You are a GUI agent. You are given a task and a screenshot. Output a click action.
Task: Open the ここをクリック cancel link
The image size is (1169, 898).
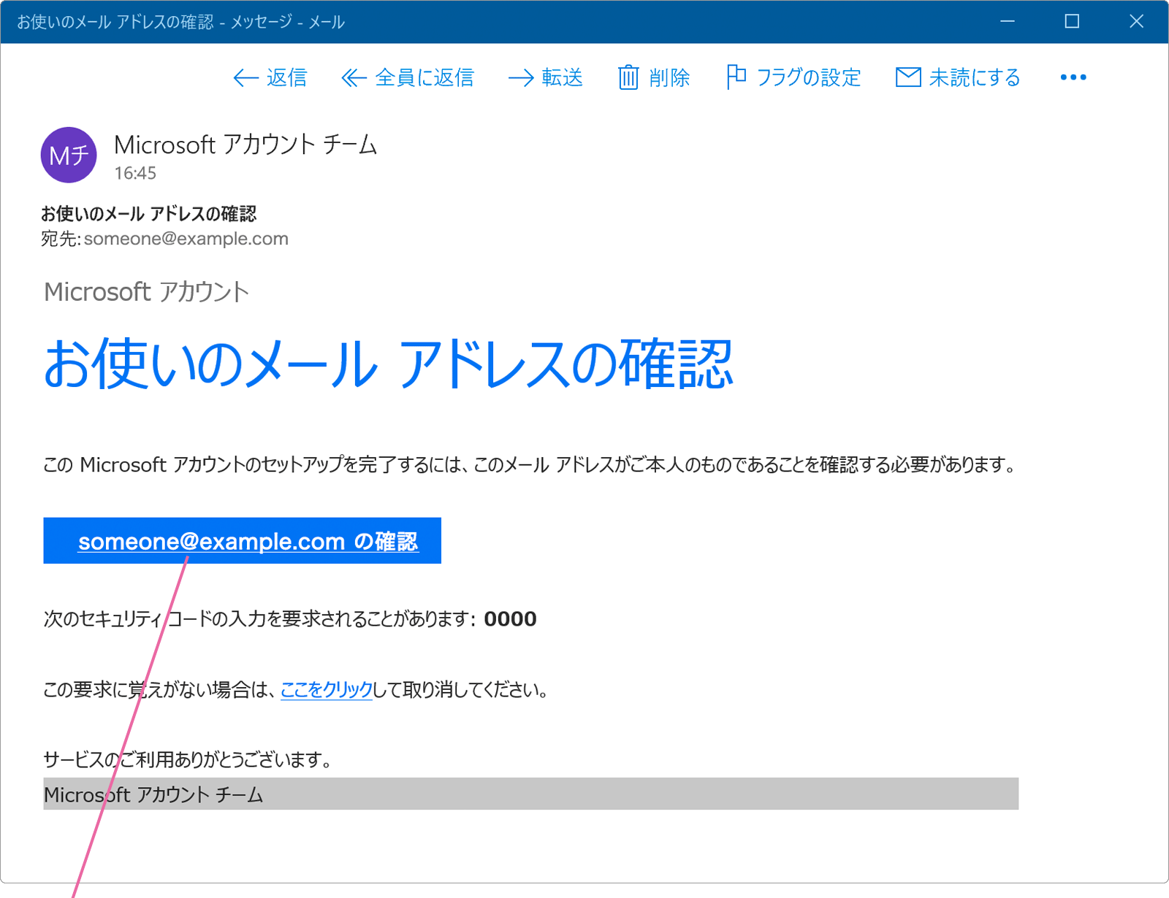(x=327, y=690)
